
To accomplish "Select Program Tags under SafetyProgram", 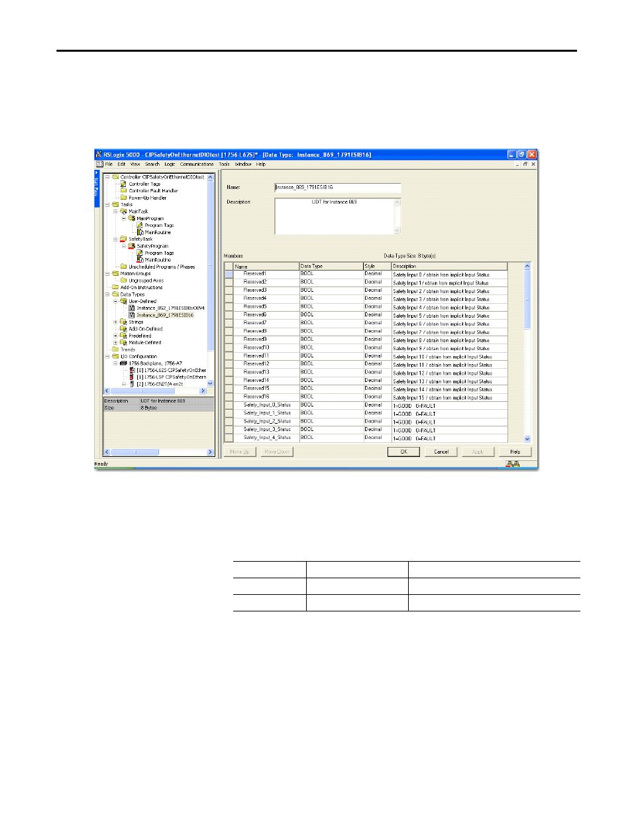I will pos(159,253).
